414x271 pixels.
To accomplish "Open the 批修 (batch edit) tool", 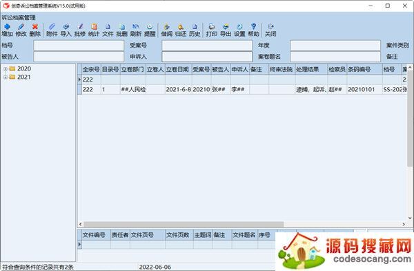I will tap(80, 30).
